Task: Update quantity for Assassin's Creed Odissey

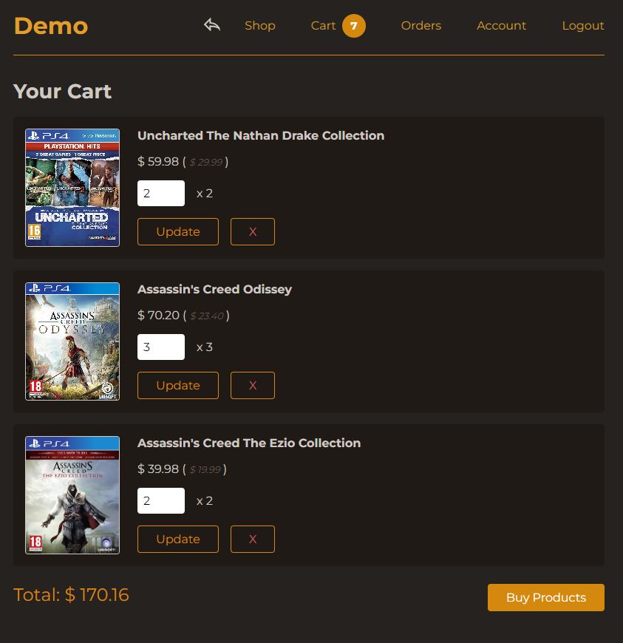Action: [x=178, y=386]
